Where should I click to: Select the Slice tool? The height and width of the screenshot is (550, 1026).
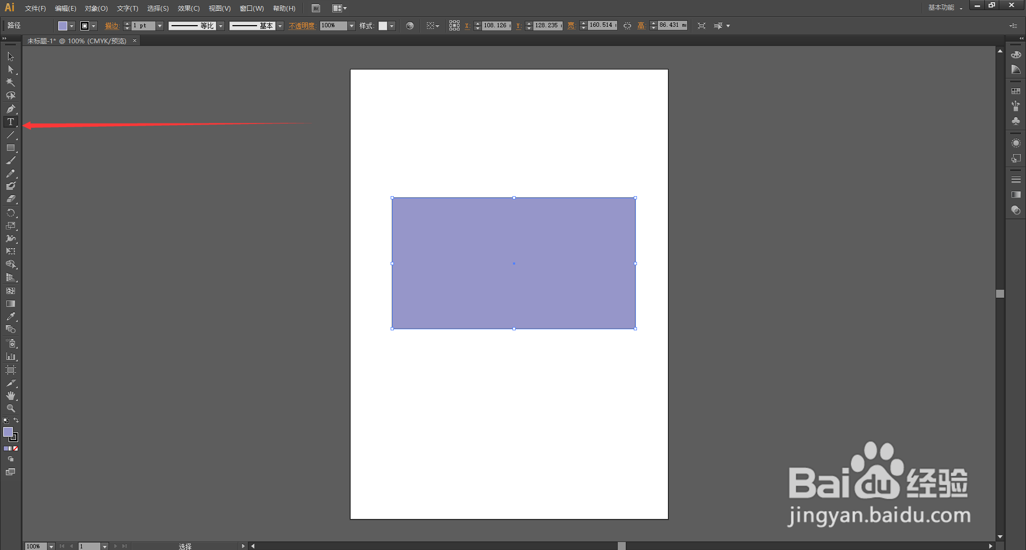[11, 383]
